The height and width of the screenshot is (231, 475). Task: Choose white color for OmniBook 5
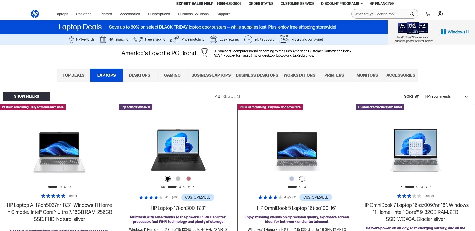302,179
